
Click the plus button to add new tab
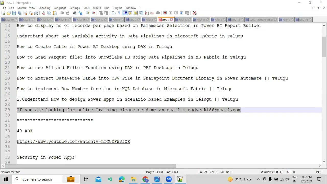pyautogui.click(x=312, y=8)
